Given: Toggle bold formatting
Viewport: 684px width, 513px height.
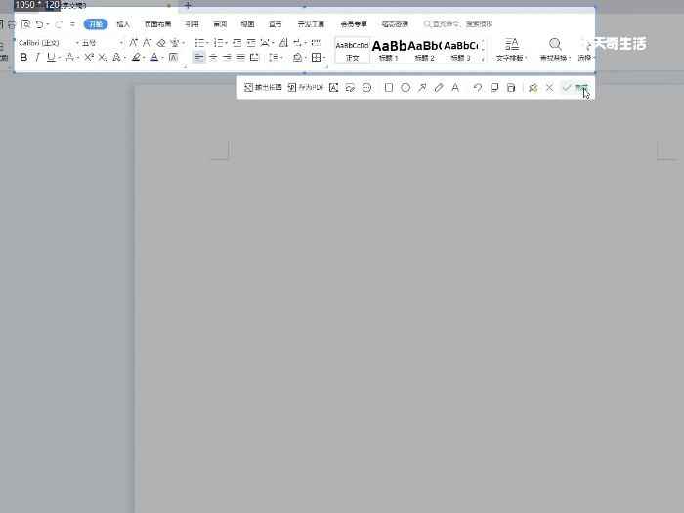Looking at the screenshot, I should [x=23, y=57].
